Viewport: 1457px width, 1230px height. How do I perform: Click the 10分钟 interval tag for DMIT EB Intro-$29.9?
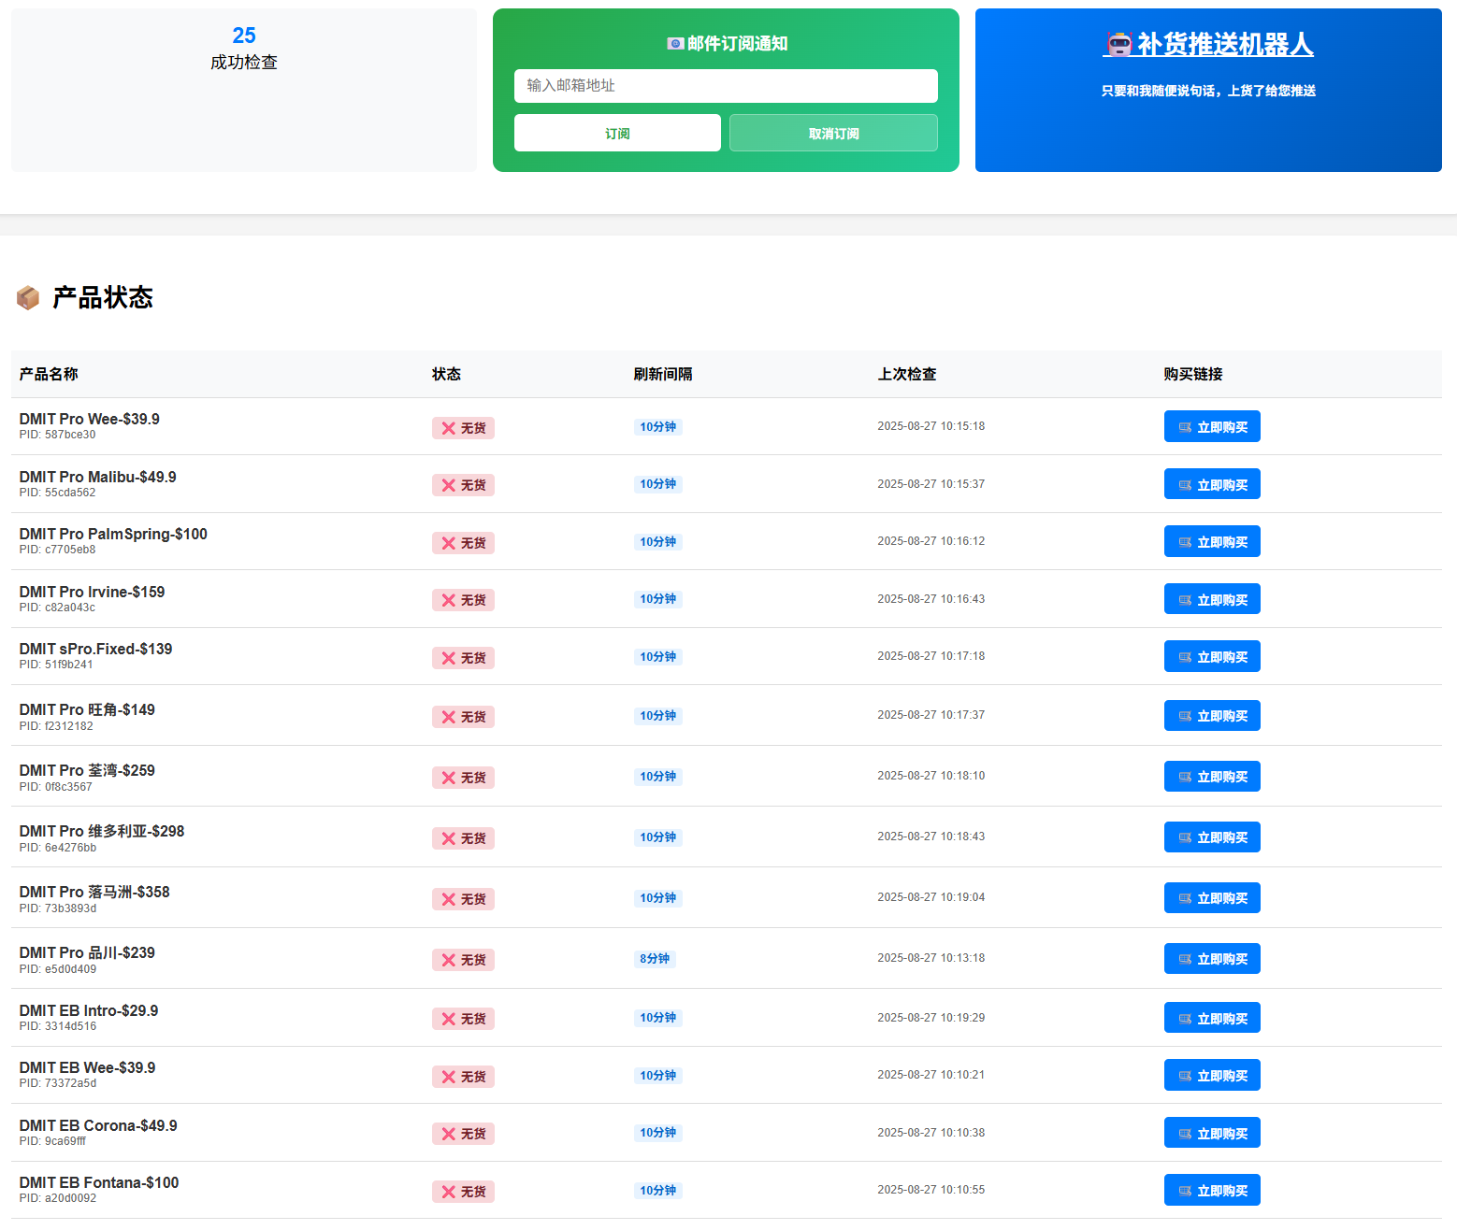click(658, 1018)
